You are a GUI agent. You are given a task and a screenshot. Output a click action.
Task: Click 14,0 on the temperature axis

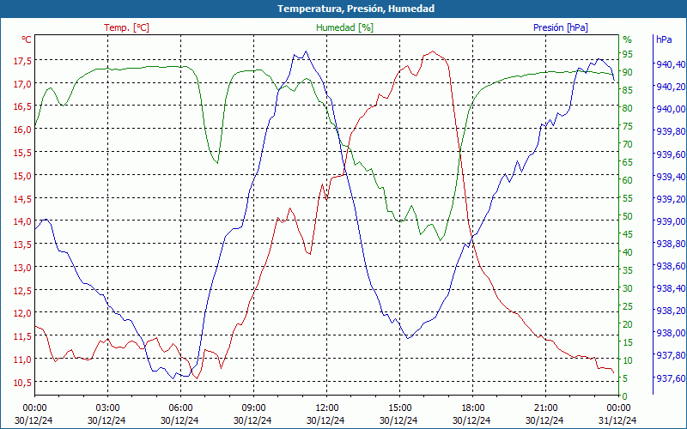(22, 221)
